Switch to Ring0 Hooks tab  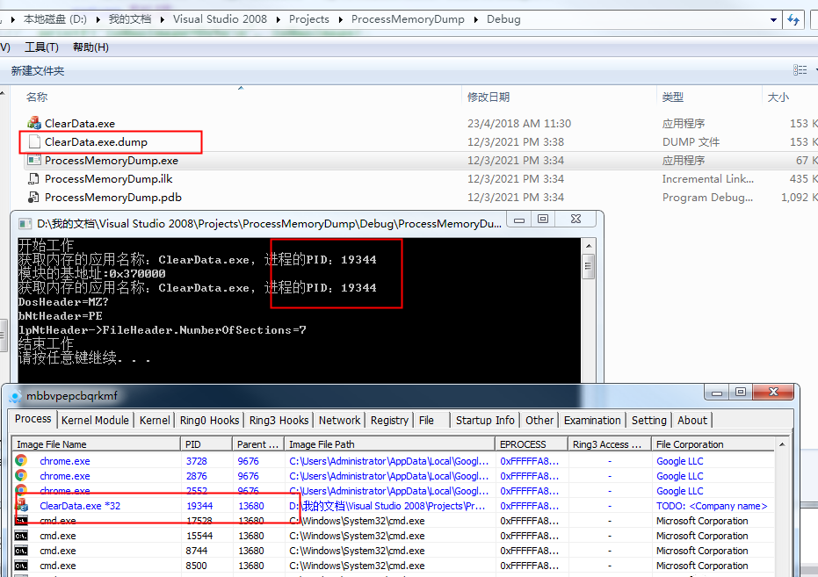(x=209, y=420)
